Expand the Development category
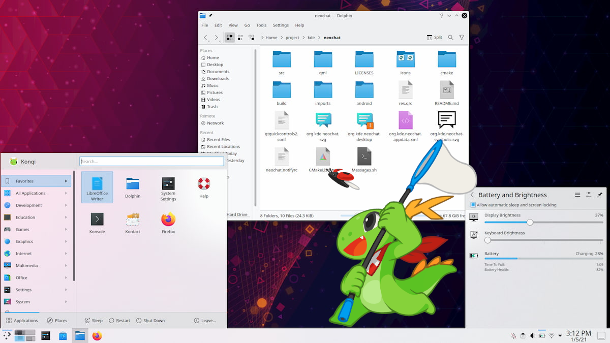The height and width of the screenshot is (343, 610). click(x=36, y=205)
